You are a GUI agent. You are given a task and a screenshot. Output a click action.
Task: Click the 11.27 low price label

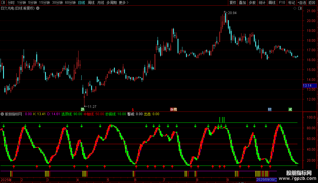click(x=92, y=107)
